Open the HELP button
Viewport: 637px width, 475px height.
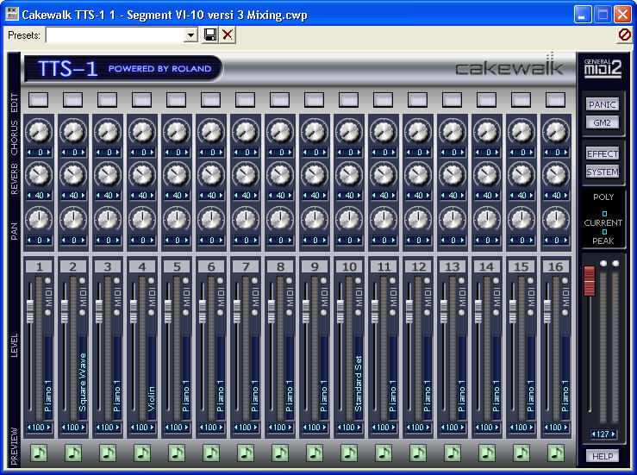point(603,456)
